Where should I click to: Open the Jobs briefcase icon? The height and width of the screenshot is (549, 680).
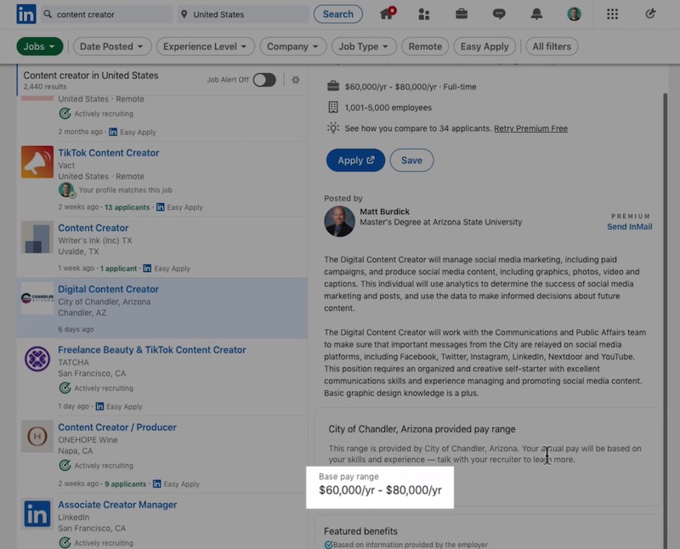462,14
